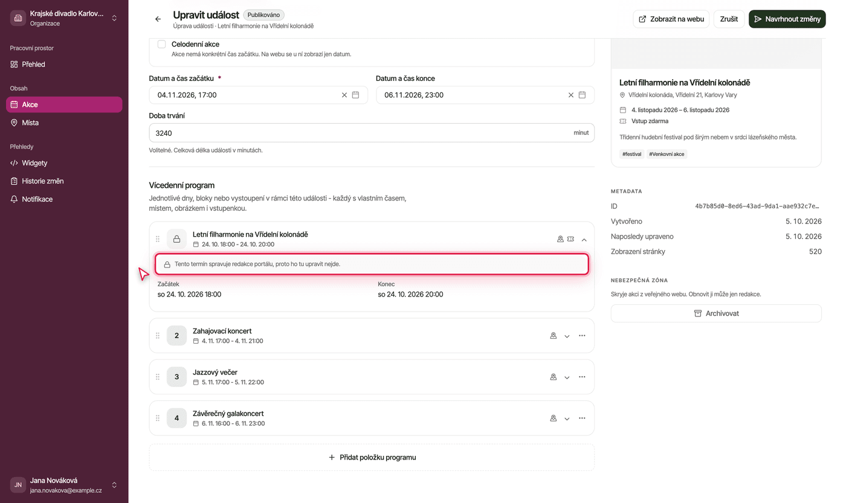Click Zobrazit na webu button
Image resolution: width=846 pixels, height=503 pixels.
pos(671,19)
